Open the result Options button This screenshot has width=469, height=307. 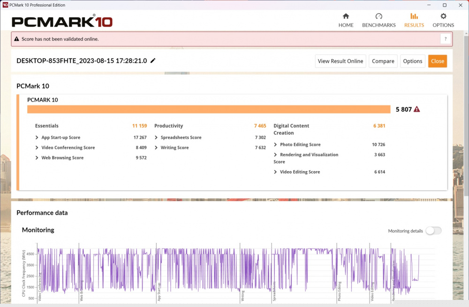[x=412, y=61]
